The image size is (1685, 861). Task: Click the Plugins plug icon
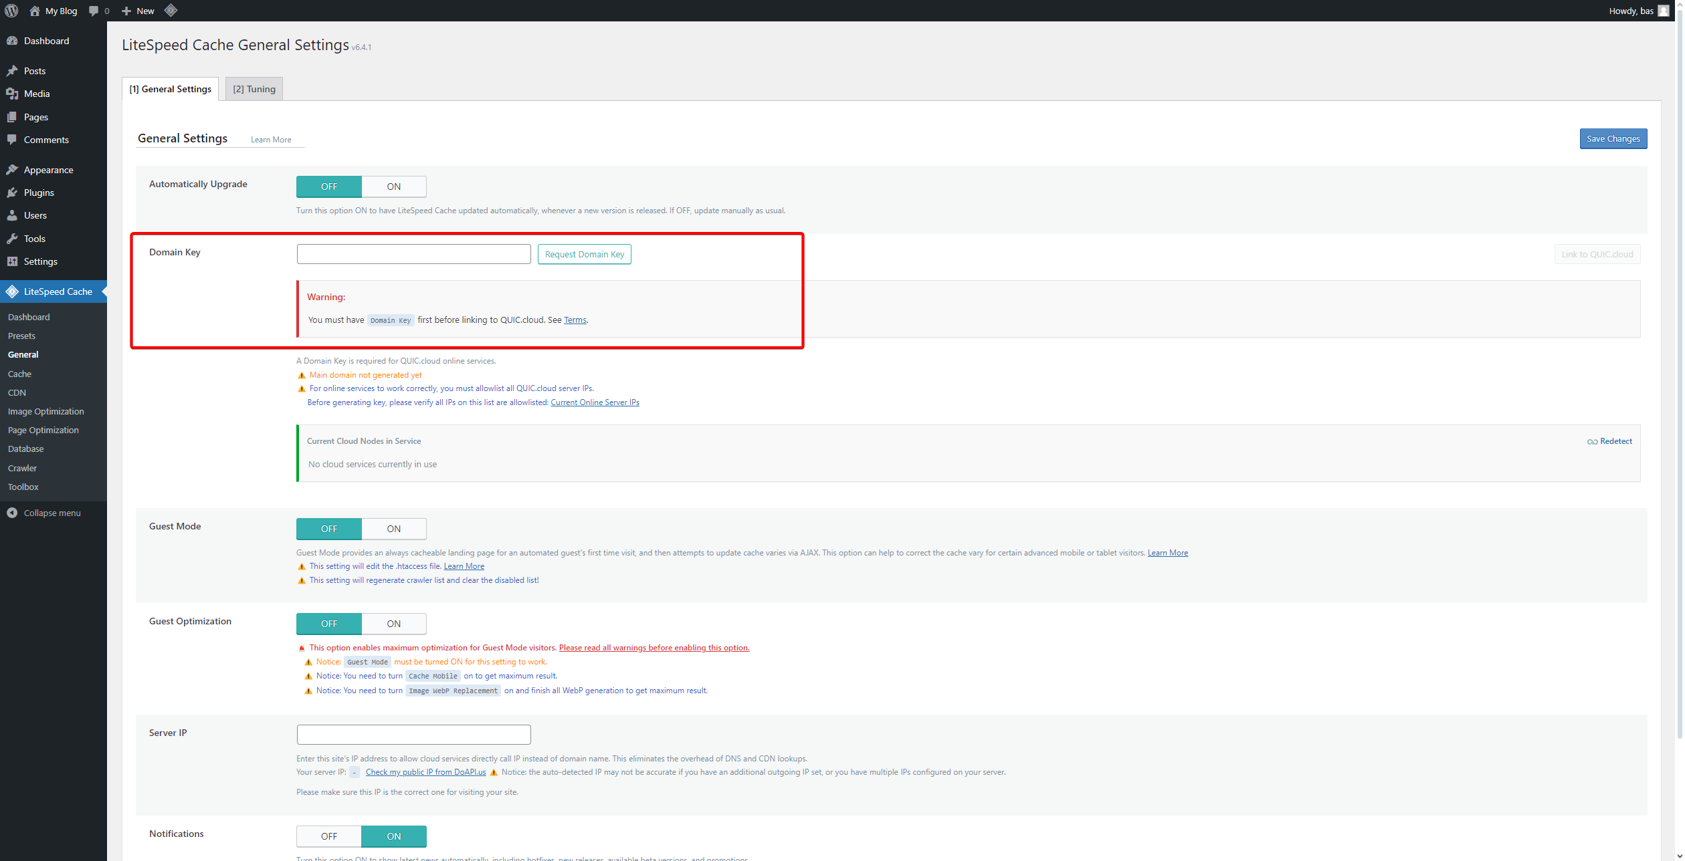[x=12, y=193]
